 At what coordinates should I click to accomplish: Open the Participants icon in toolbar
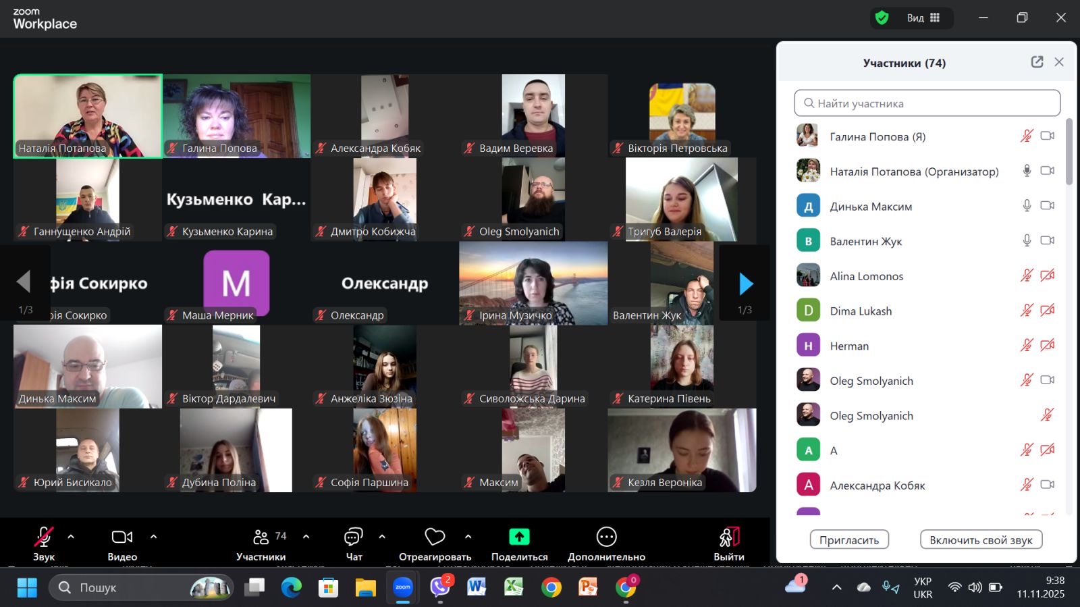pos(261,537)
